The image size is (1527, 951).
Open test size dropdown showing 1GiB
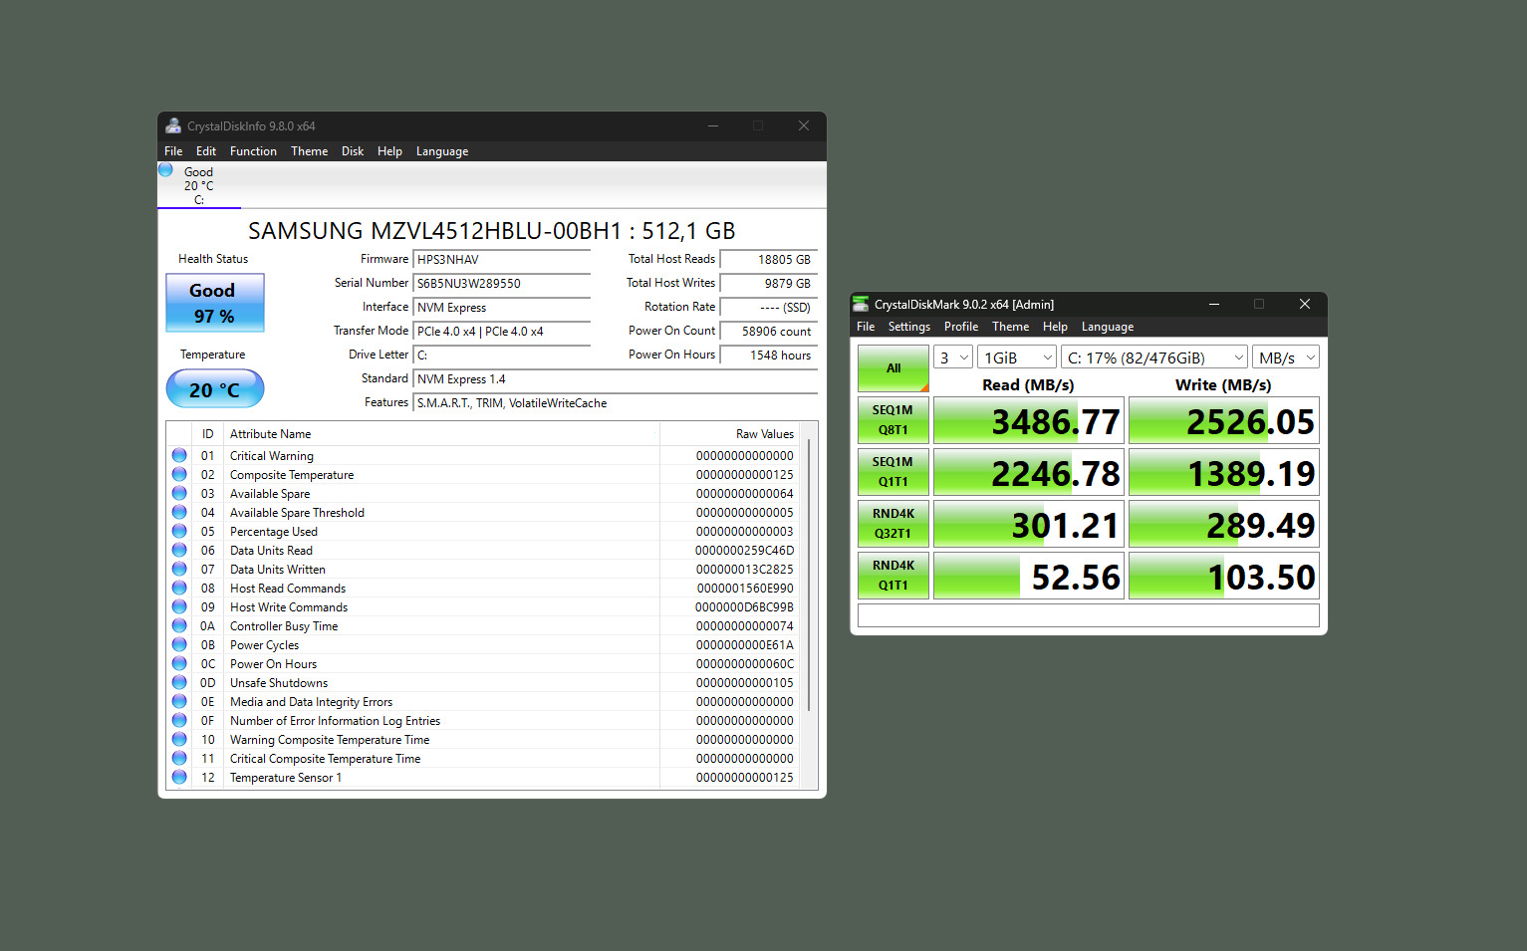click(x=1017, y=357)
